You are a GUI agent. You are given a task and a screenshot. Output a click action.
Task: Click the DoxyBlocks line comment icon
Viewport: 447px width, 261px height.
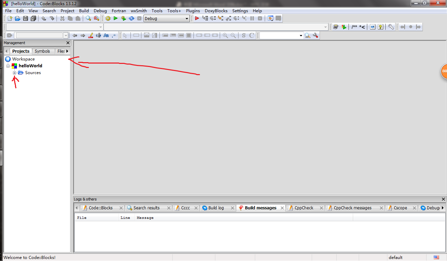362,27
